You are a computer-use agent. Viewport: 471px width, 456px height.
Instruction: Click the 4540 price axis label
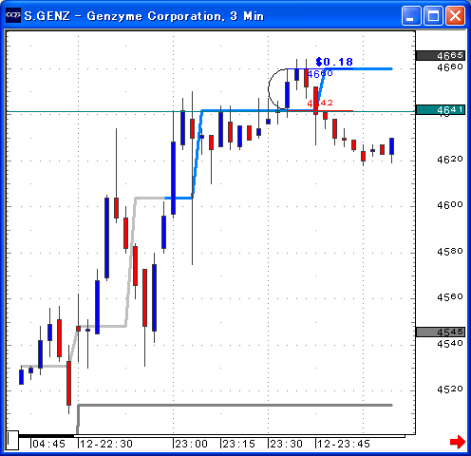(450, 343)
